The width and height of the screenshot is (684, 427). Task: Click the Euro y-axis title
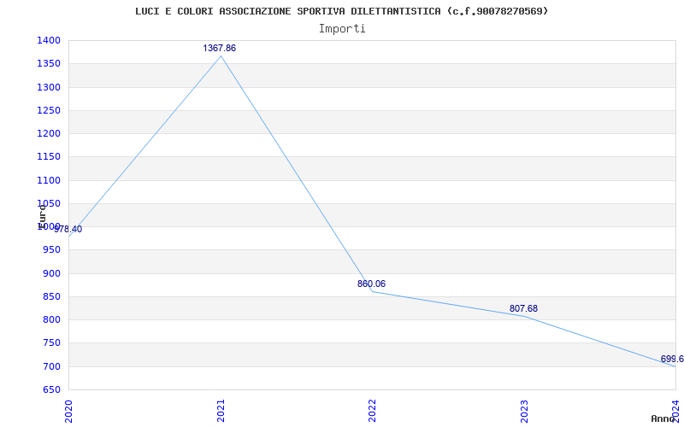click(x=42, y=217)
